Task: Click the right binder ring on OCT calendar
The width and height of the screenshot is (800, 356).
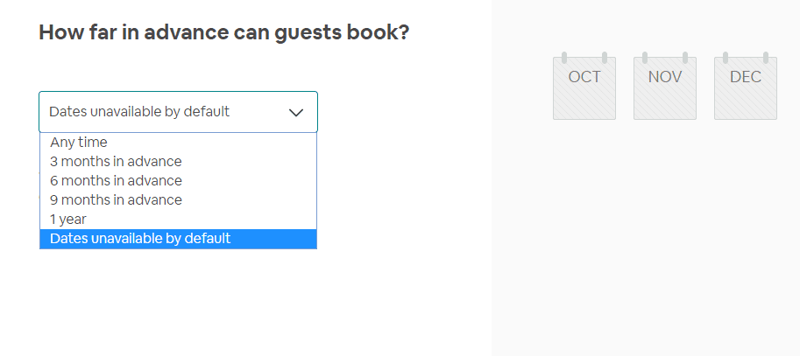Action: 605,58
